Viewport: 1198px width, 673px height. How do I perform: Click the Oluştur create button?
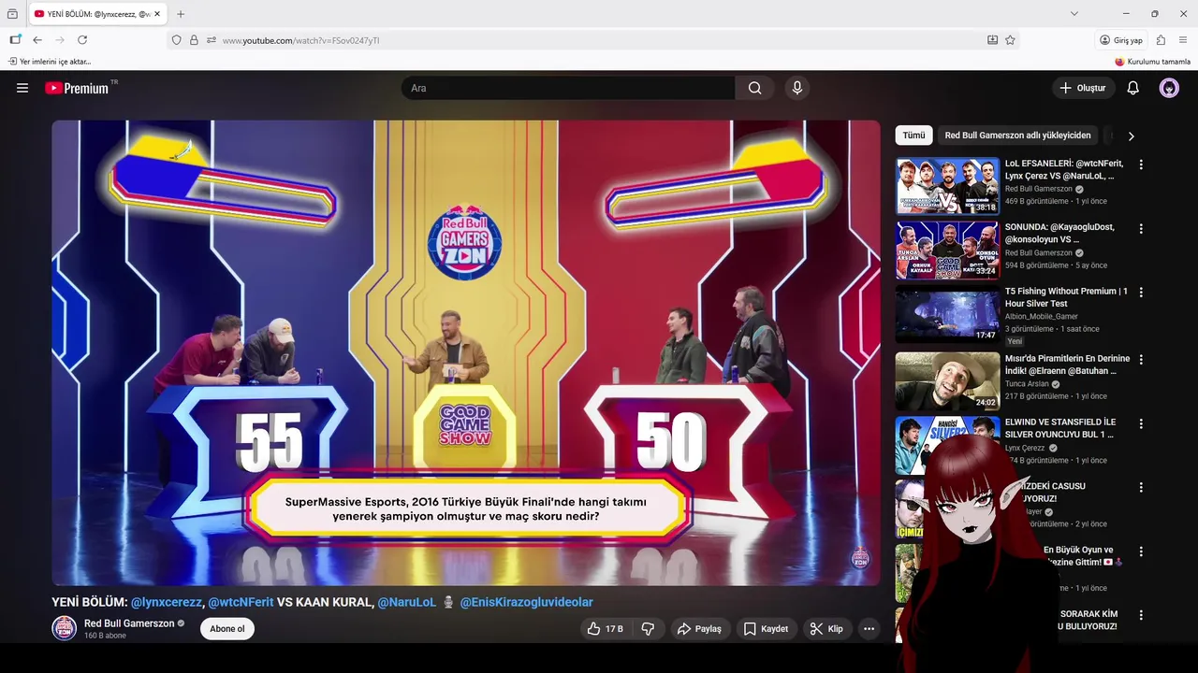point(1083,88)
